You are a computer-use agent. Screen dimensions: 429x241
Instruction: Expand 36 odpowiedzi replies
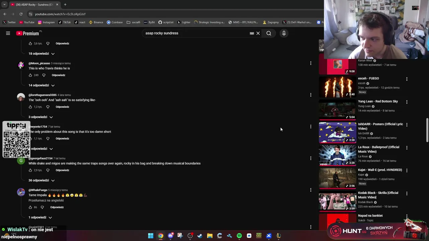coord(42,180)
